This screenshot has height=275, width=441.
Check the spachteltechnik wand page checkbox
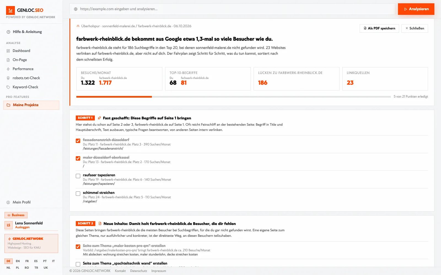[78, 264]
